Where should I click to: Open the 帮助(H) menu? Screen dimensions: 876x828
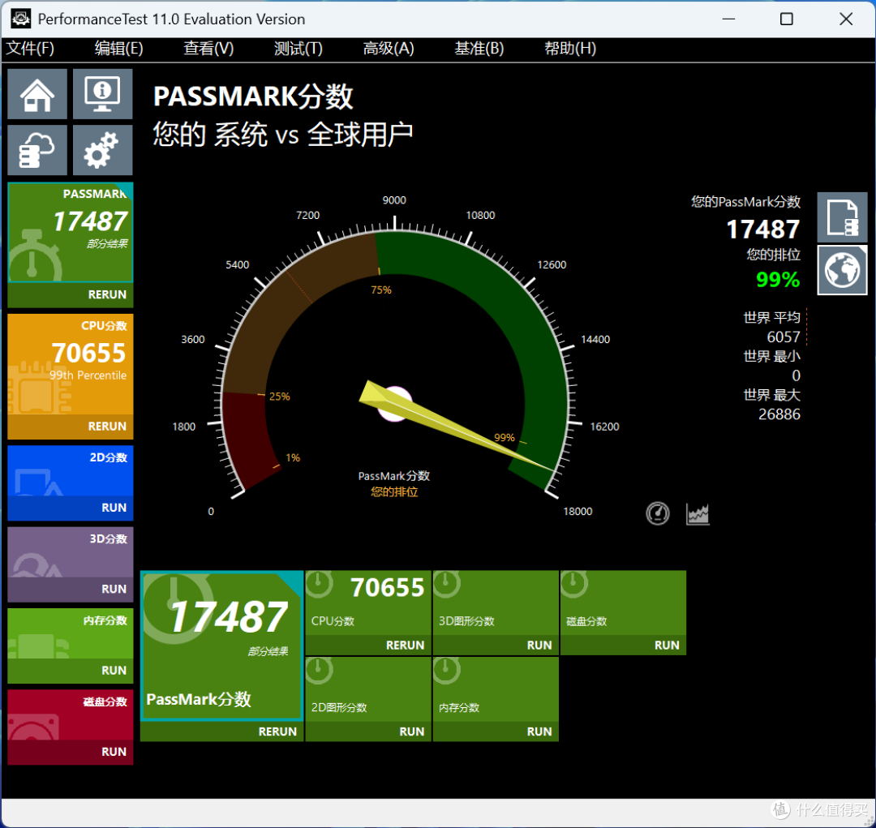pos(570,49)
